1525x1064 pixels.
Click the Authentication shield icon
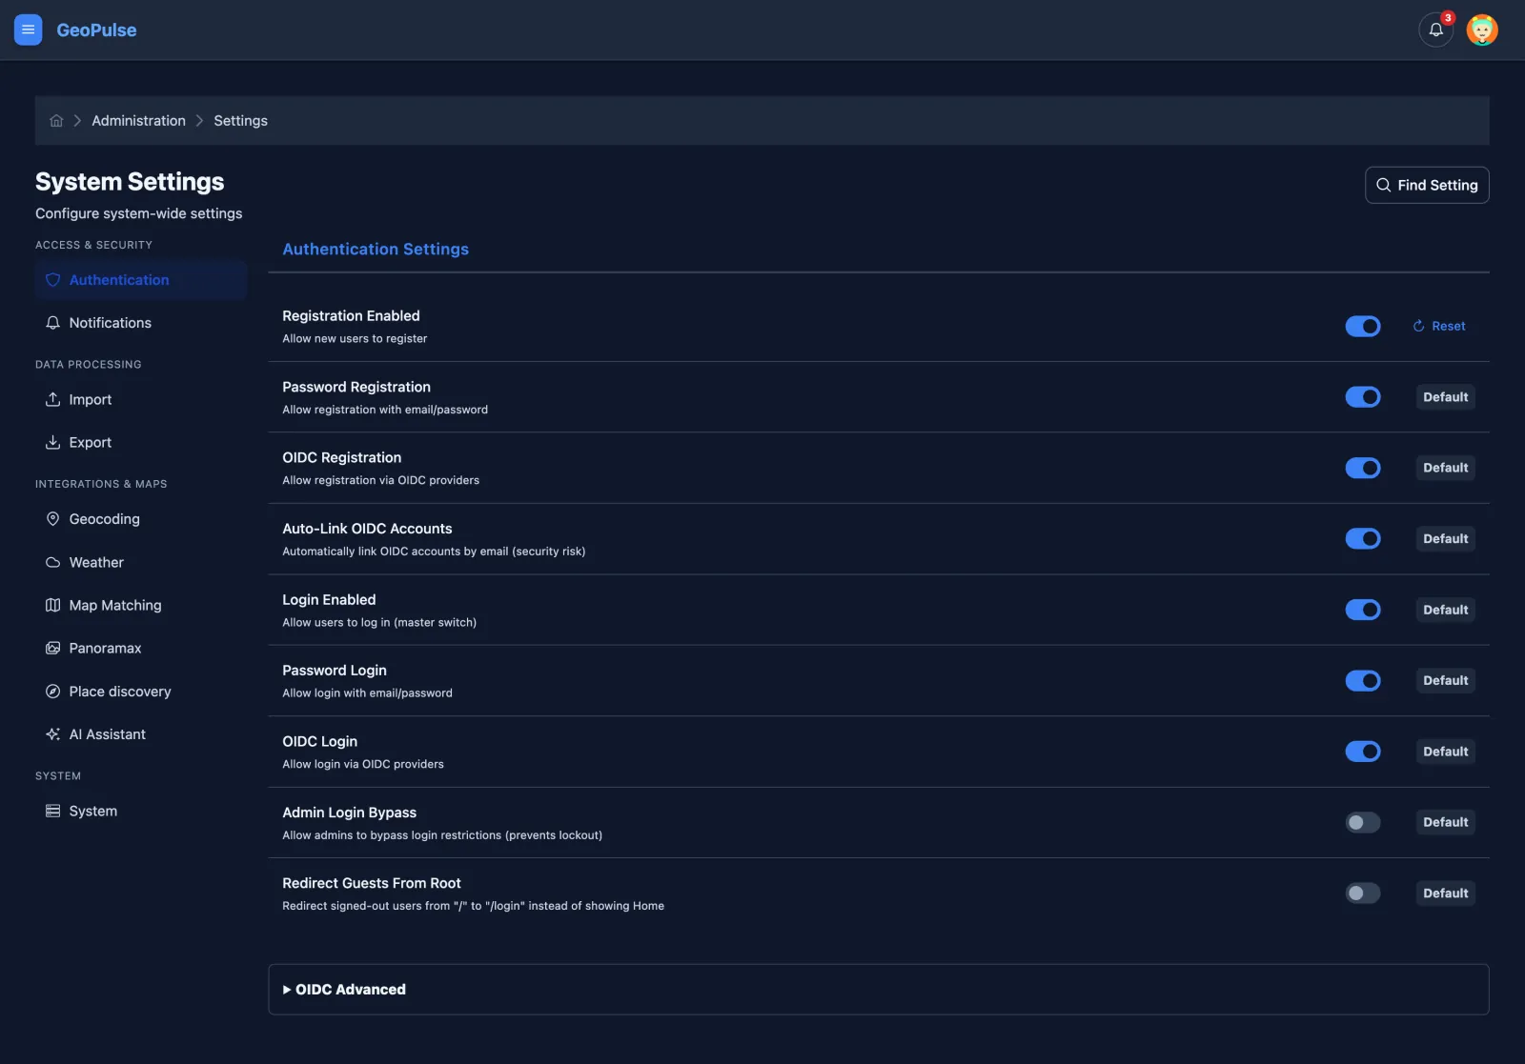53,280
